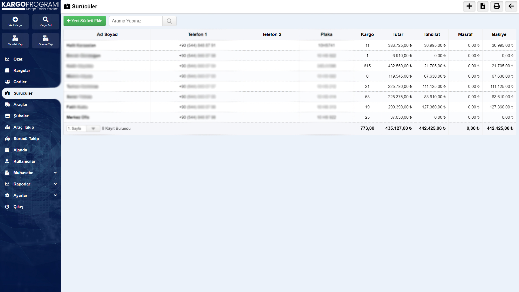The image size is (519, 292).
Task: Click the Sürücü Takip map icon
Action: [x=8, y=138]
